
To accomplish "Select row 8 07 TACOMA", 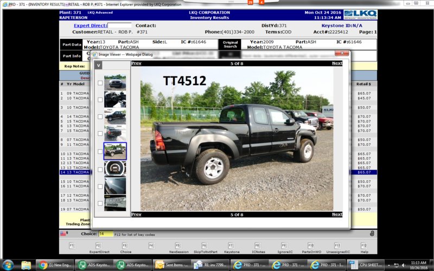I will point(75,140).
